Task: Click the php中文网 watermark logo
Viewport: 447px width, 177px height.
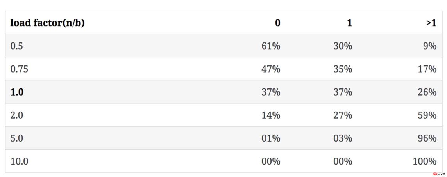Action: (439, 173)
